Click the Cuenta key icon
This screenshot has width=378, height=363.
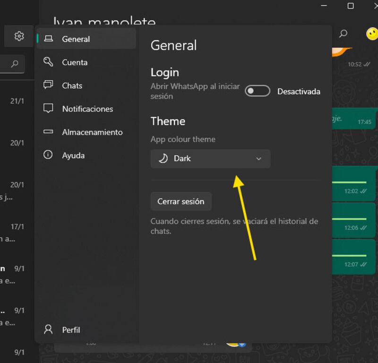pos(48,62)
